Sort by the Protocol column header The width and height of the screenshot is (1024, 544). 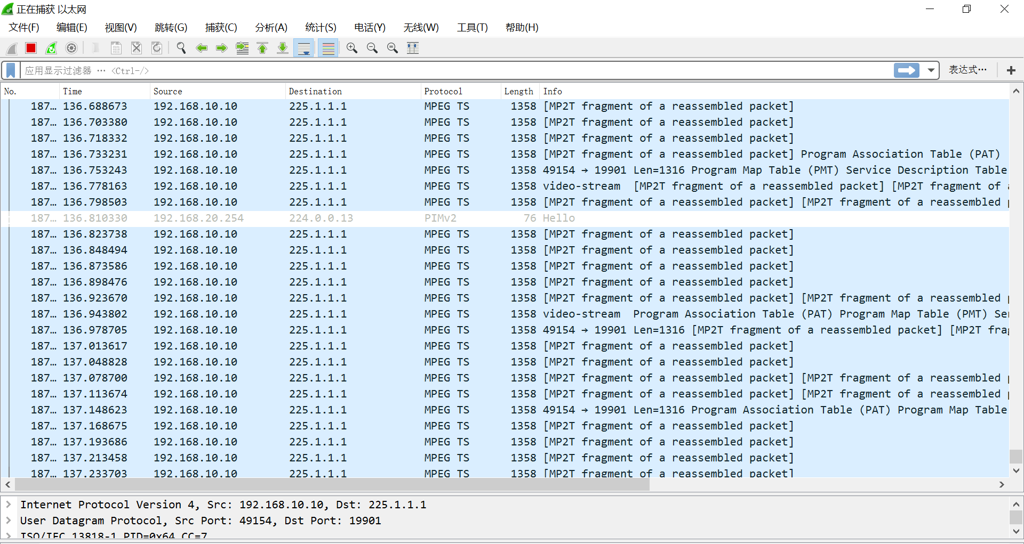(x=461, y=91)
